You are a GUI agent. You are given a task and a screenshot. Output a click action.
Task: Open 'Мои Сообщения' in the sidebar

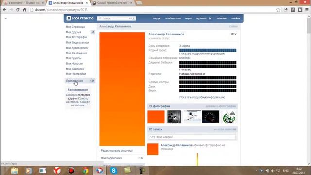click(76, 53)
